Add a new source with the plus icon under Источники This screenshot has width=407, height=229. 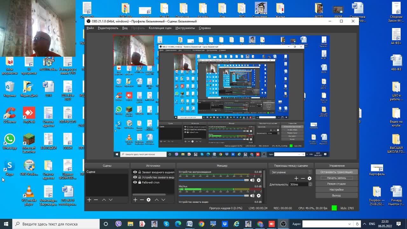click(x=135, y=200)
